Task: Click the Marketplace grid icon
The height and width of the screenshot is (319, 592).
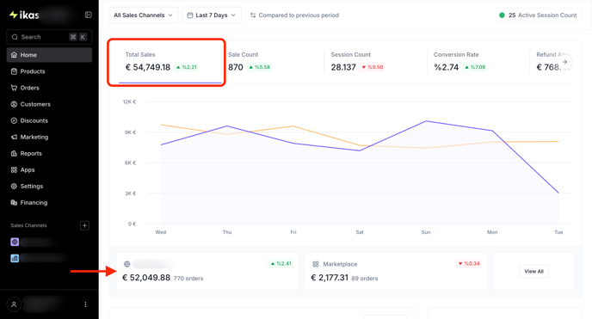Action: [316, 264]
